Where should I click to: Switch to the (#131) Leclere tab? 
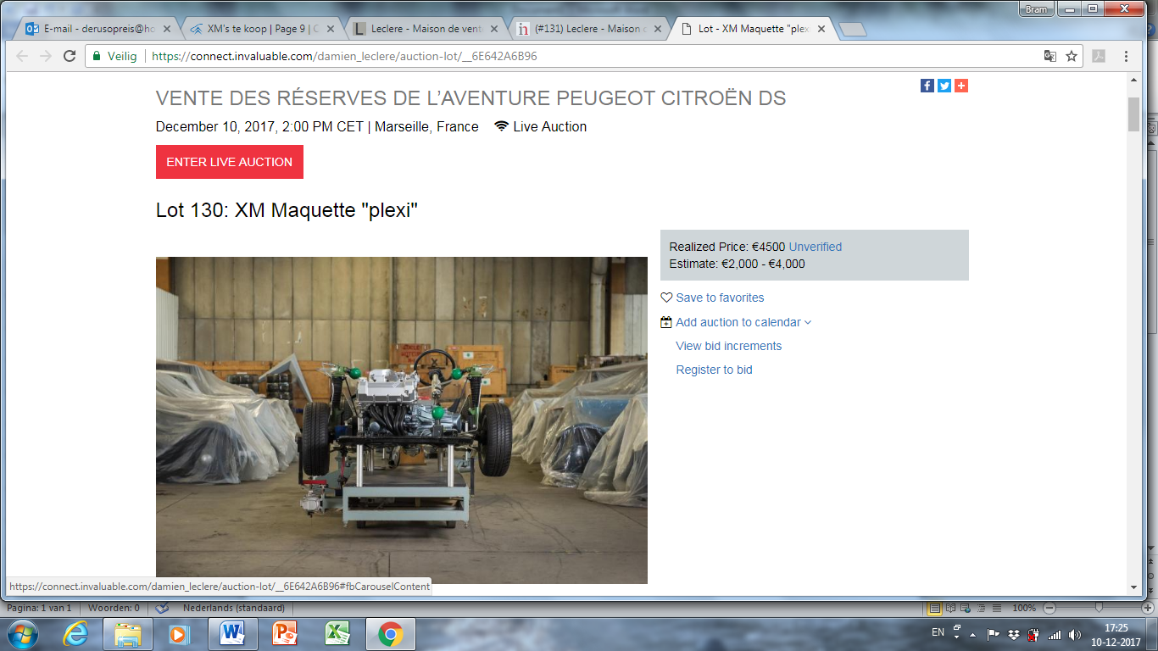591,29
